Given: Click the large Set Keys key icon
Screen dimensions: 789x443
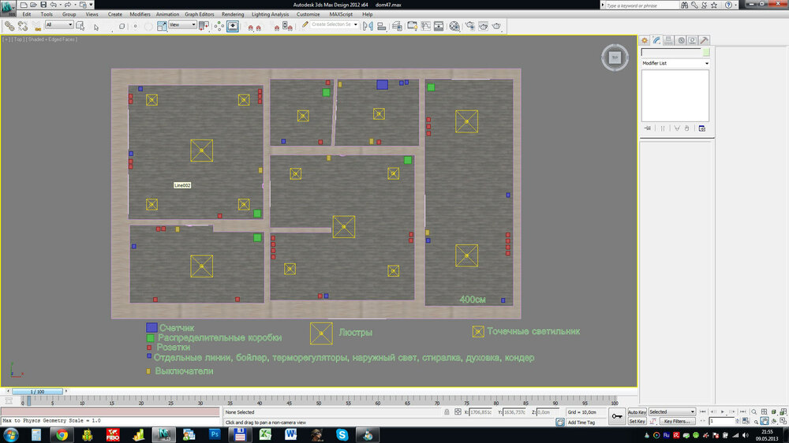Looking at the screenshot, I should pos(615,415).
